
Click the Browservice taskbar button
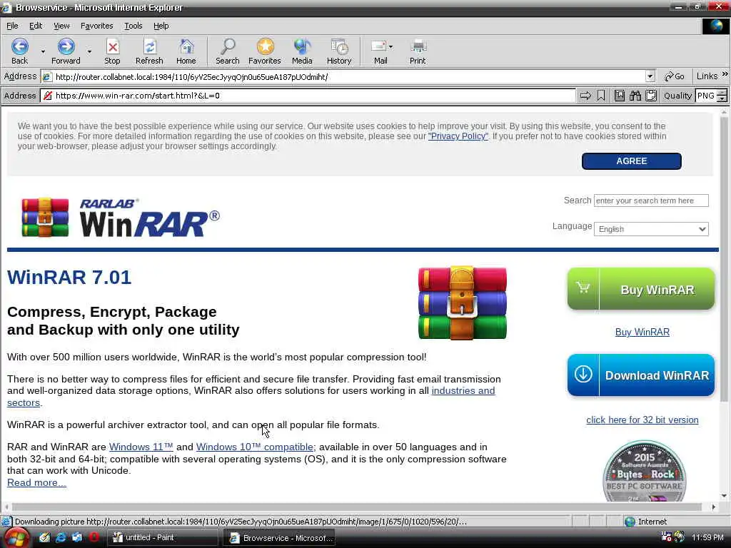point(279,538)
